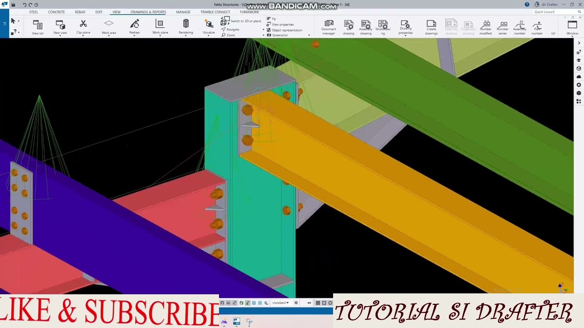Click Create drawings
The image size is (584, 328).
point(431,27)
